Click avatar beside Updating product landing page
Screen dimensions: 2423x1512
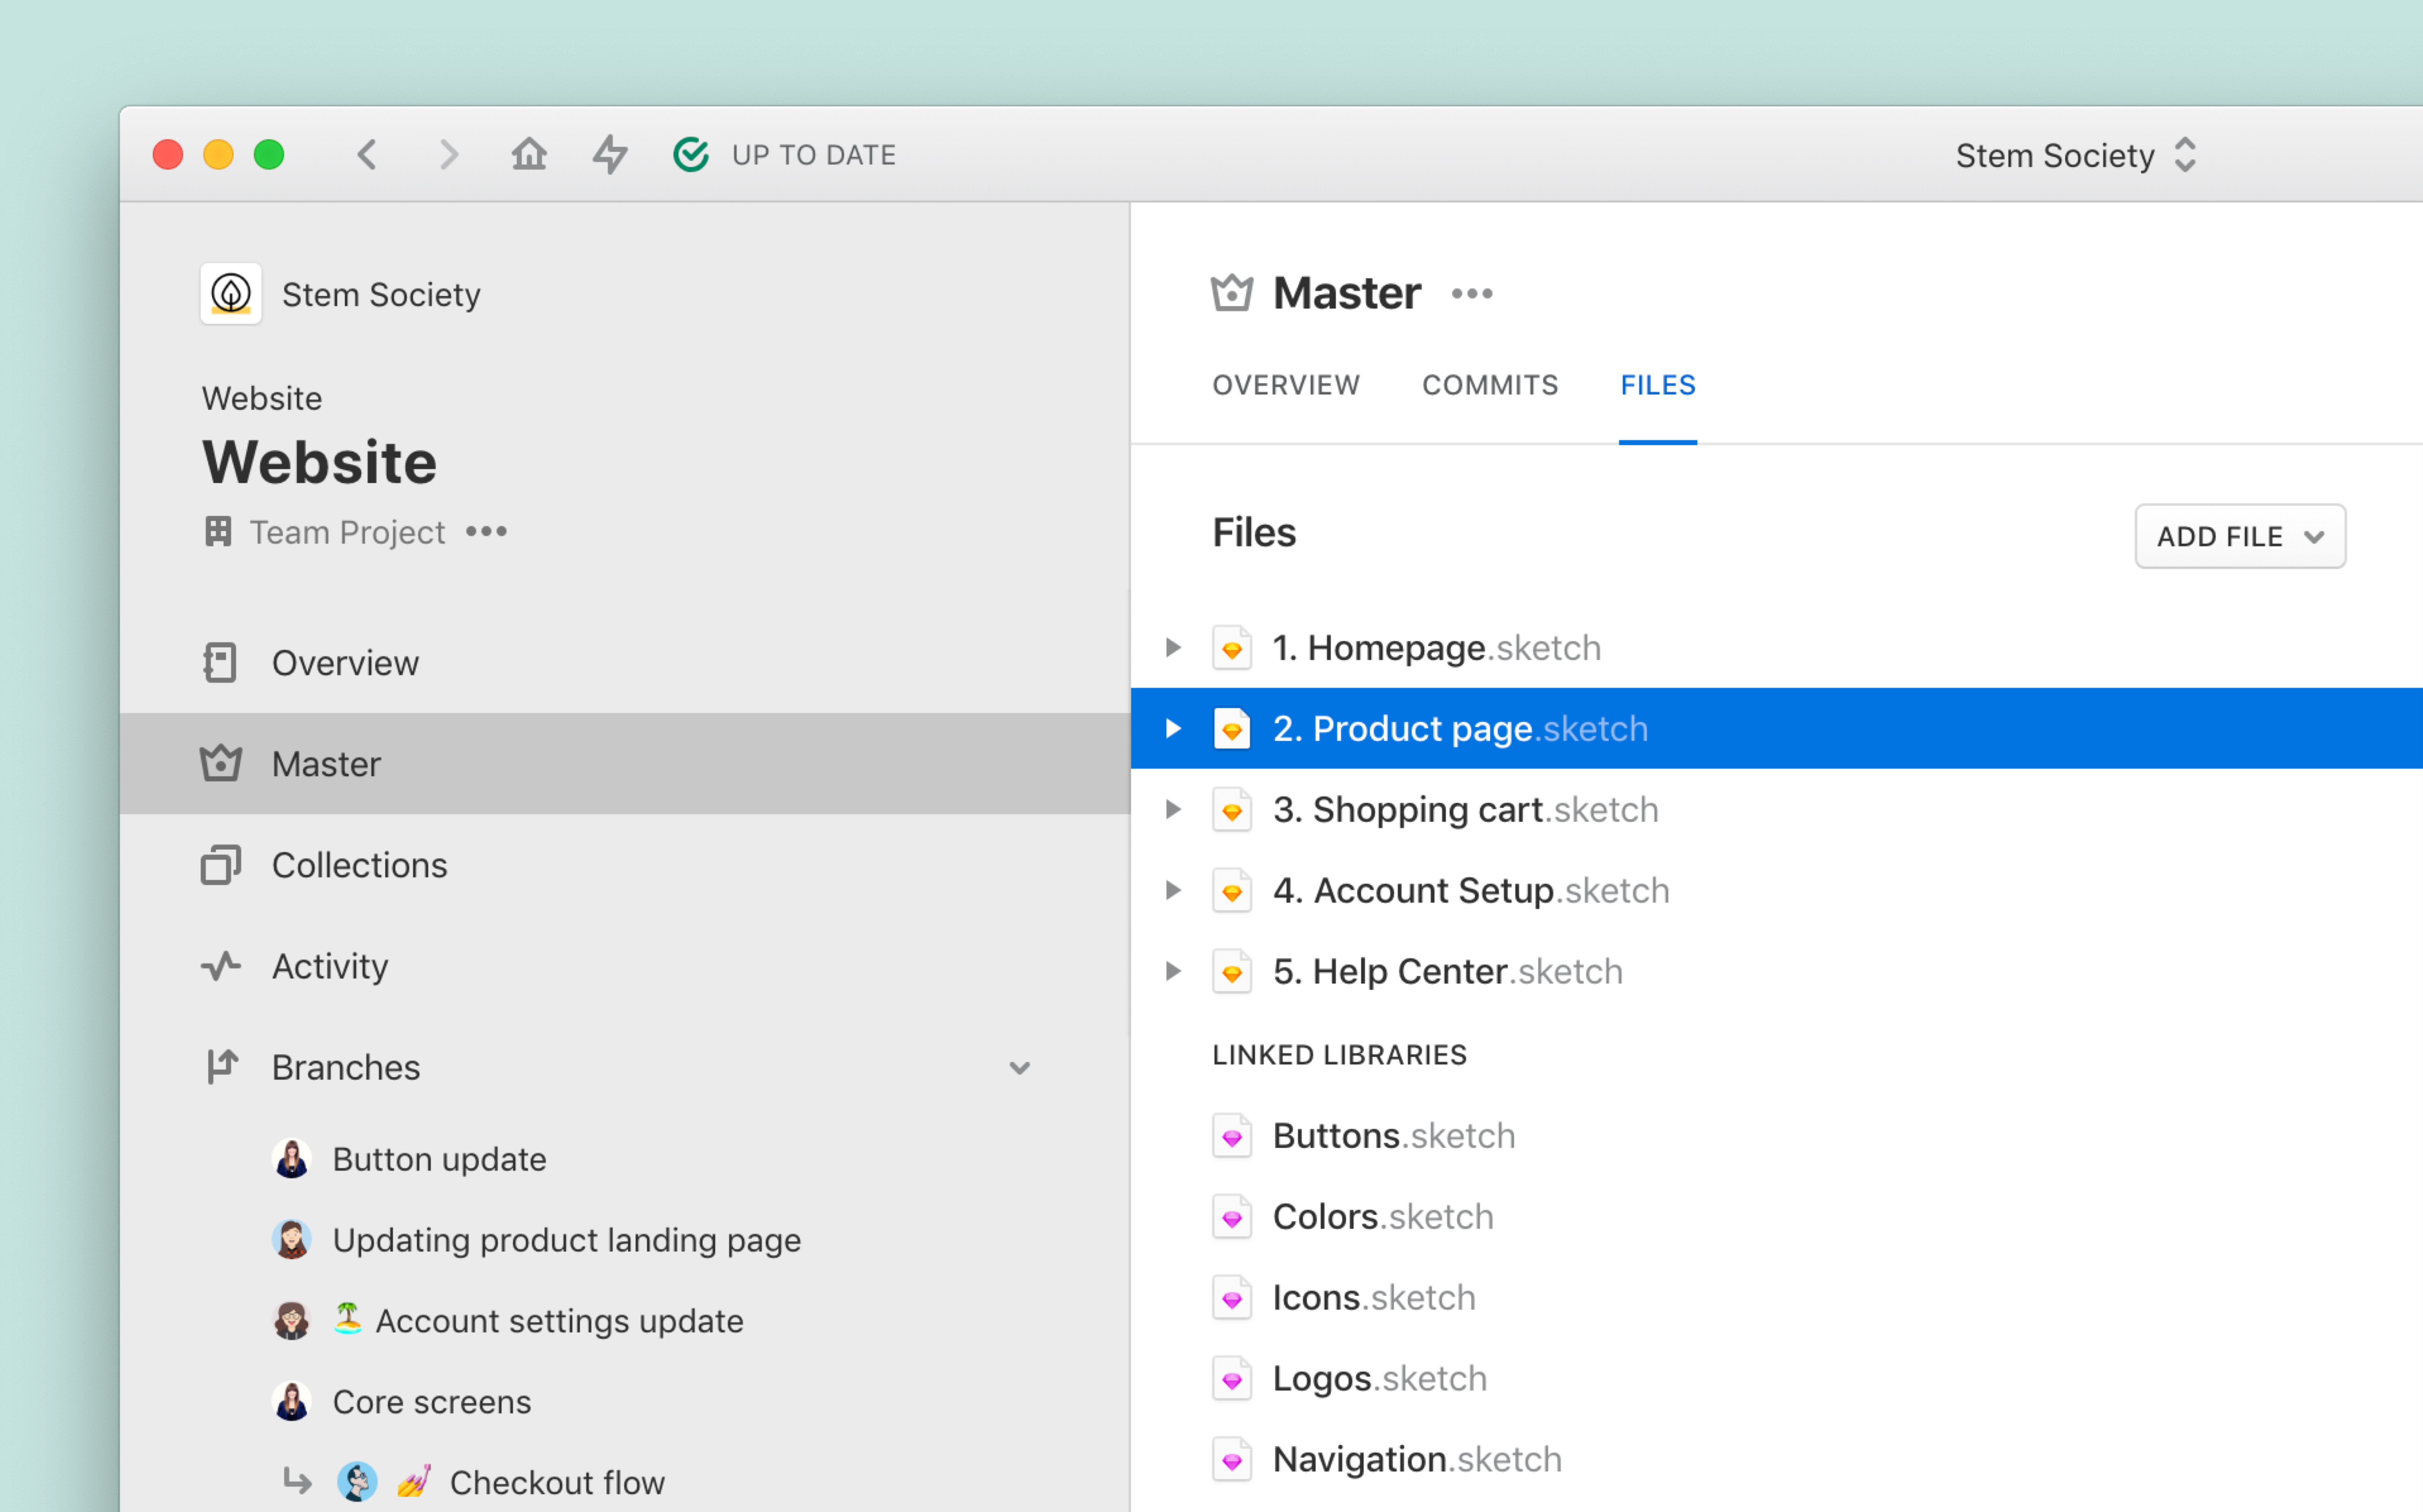(x=292, y=1240)
